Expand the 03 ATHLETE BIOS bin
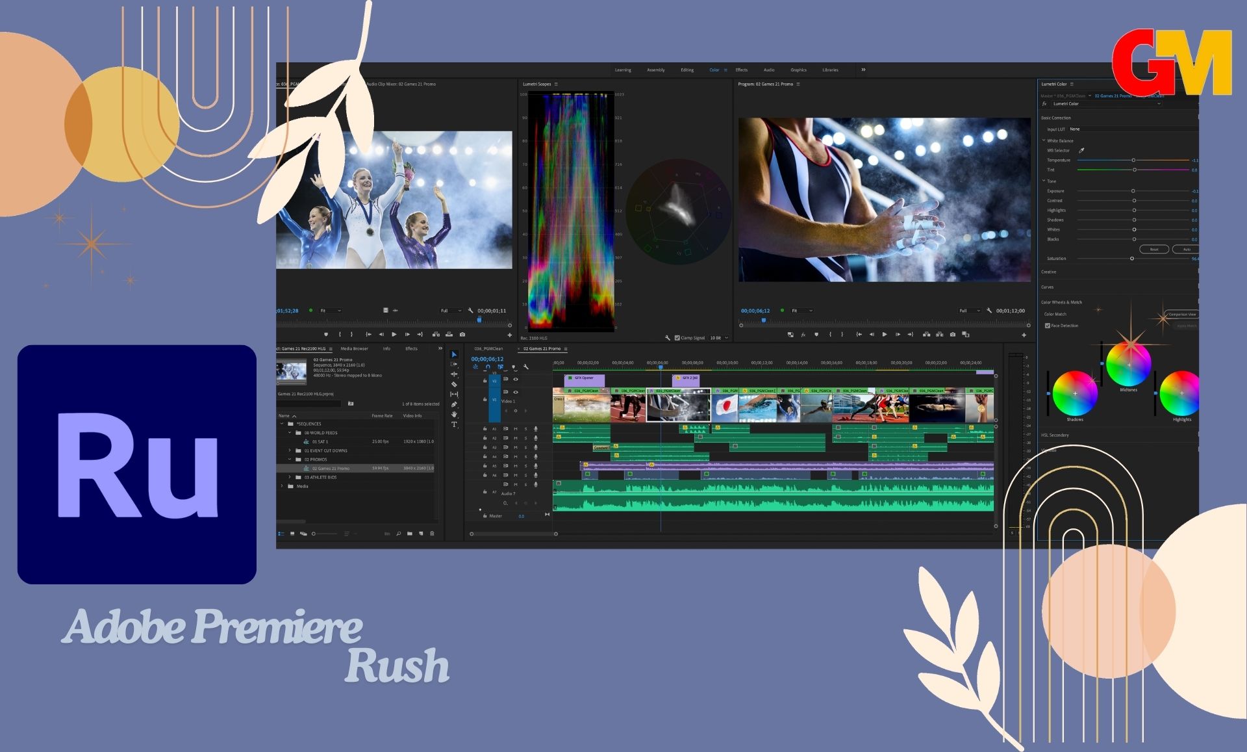The width and height of the screenshot is (1247, 752). pos(290,477)
